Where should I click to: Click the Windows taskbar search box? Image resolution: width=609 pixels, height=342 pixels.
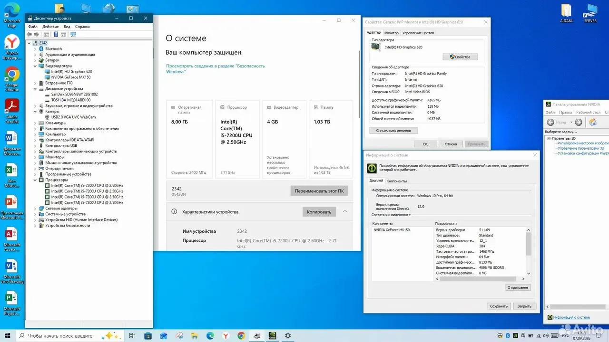coord(69,335)
